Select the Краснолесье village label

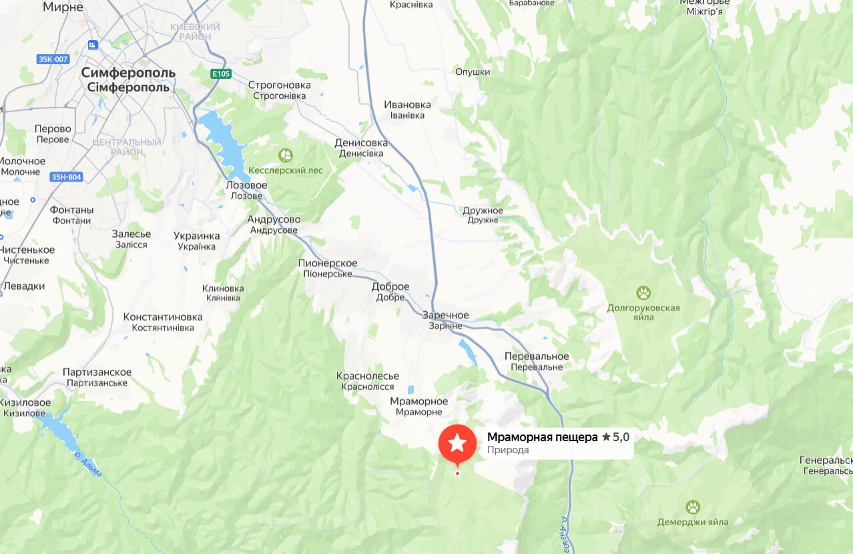click(x=368, y=376)
